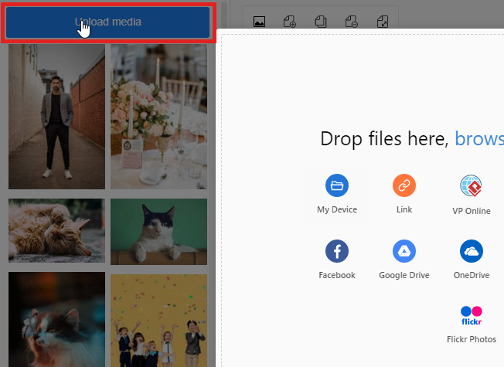
Task: Click the browse files link
Action: [479, 139]
